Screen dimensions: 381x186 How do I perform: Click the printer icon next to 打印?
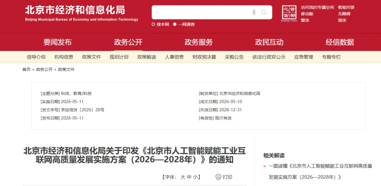tap(218, 177)
